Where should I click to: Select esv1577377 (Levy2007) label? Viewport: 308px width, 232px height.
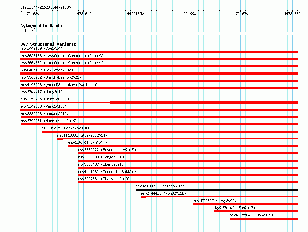pos(215,201)
